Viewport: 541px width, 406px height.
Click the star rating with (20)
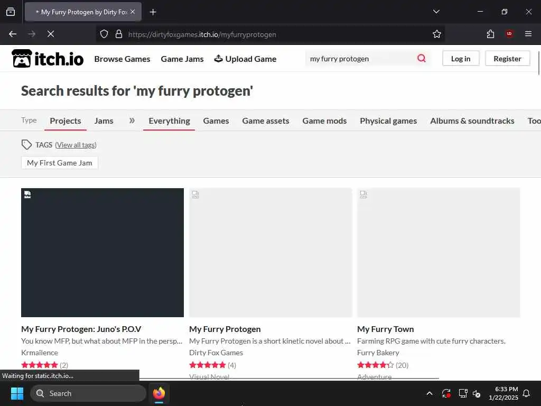(383, 365)
